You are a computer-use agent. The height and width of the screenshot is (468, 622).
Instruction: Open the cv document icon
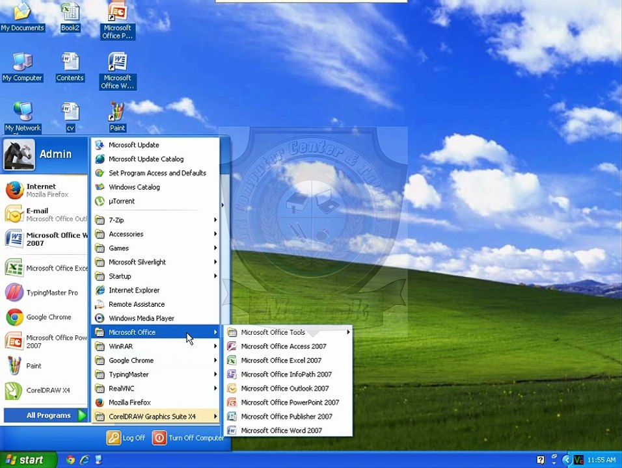click(x=70, y=117)
